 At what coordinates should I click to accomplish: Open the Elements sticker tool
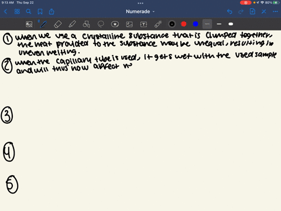[x=115, y=24]
